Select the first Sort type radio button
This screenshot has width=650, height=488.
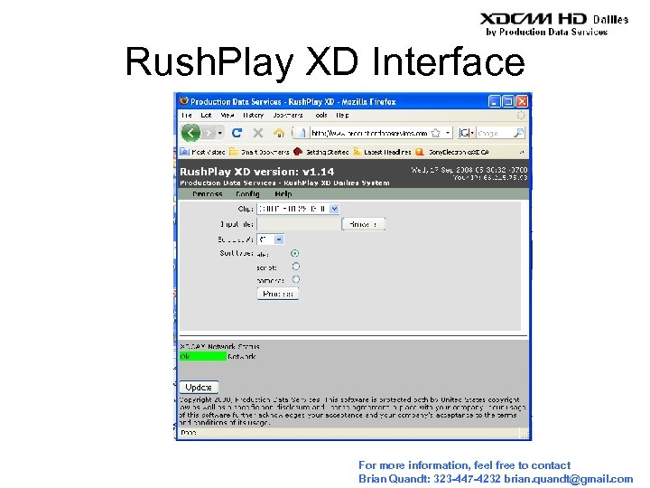pos(294,253)
